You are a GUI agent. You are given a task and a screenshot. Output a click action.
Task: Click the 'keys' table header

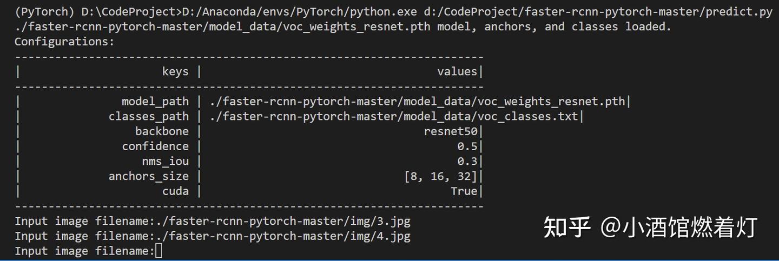(175, 71)
